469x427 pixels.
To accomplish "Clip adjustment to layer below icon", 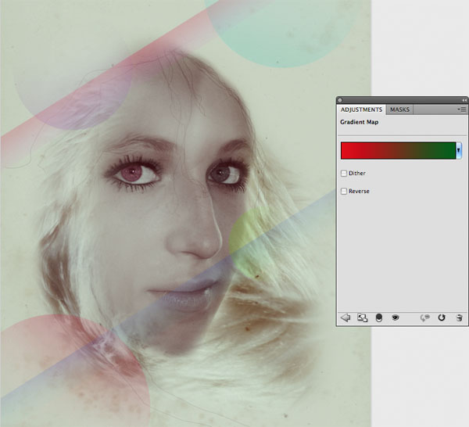I will pyautogui.click(x=378, y=318).
